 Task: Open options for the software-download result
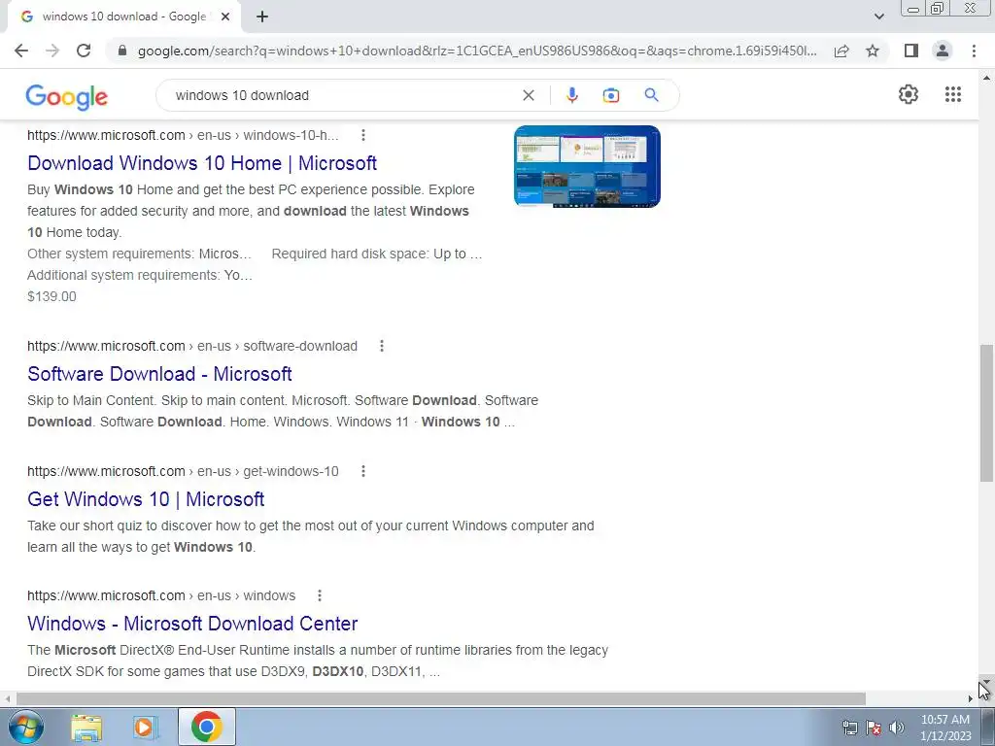[x=381, y=346]
